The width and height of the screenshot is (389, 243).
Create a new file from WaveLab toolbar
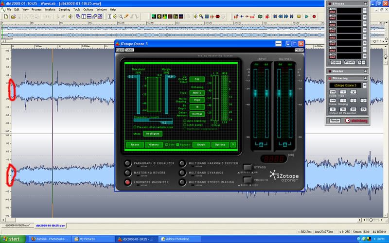(6, 17)
